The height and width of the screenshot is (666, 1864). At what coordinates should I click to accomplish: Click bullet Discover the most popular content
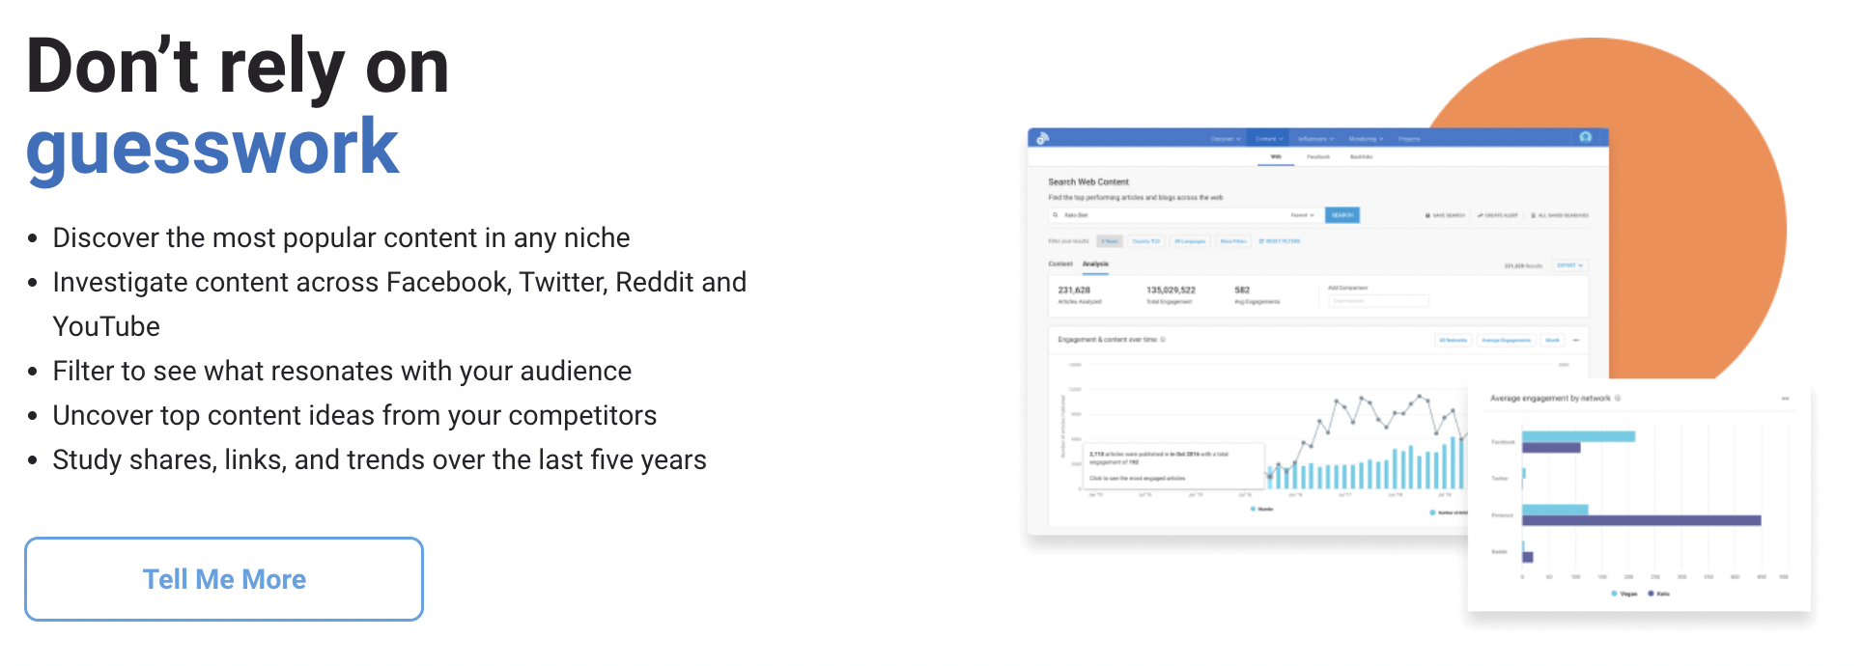(x=341, y=237)
